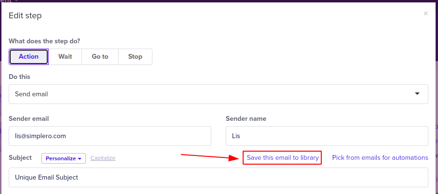Image resolution: width=438 pixels, height=194 pixels.
Task: Click into the Sender name field
Action: (x=327, y=136)
